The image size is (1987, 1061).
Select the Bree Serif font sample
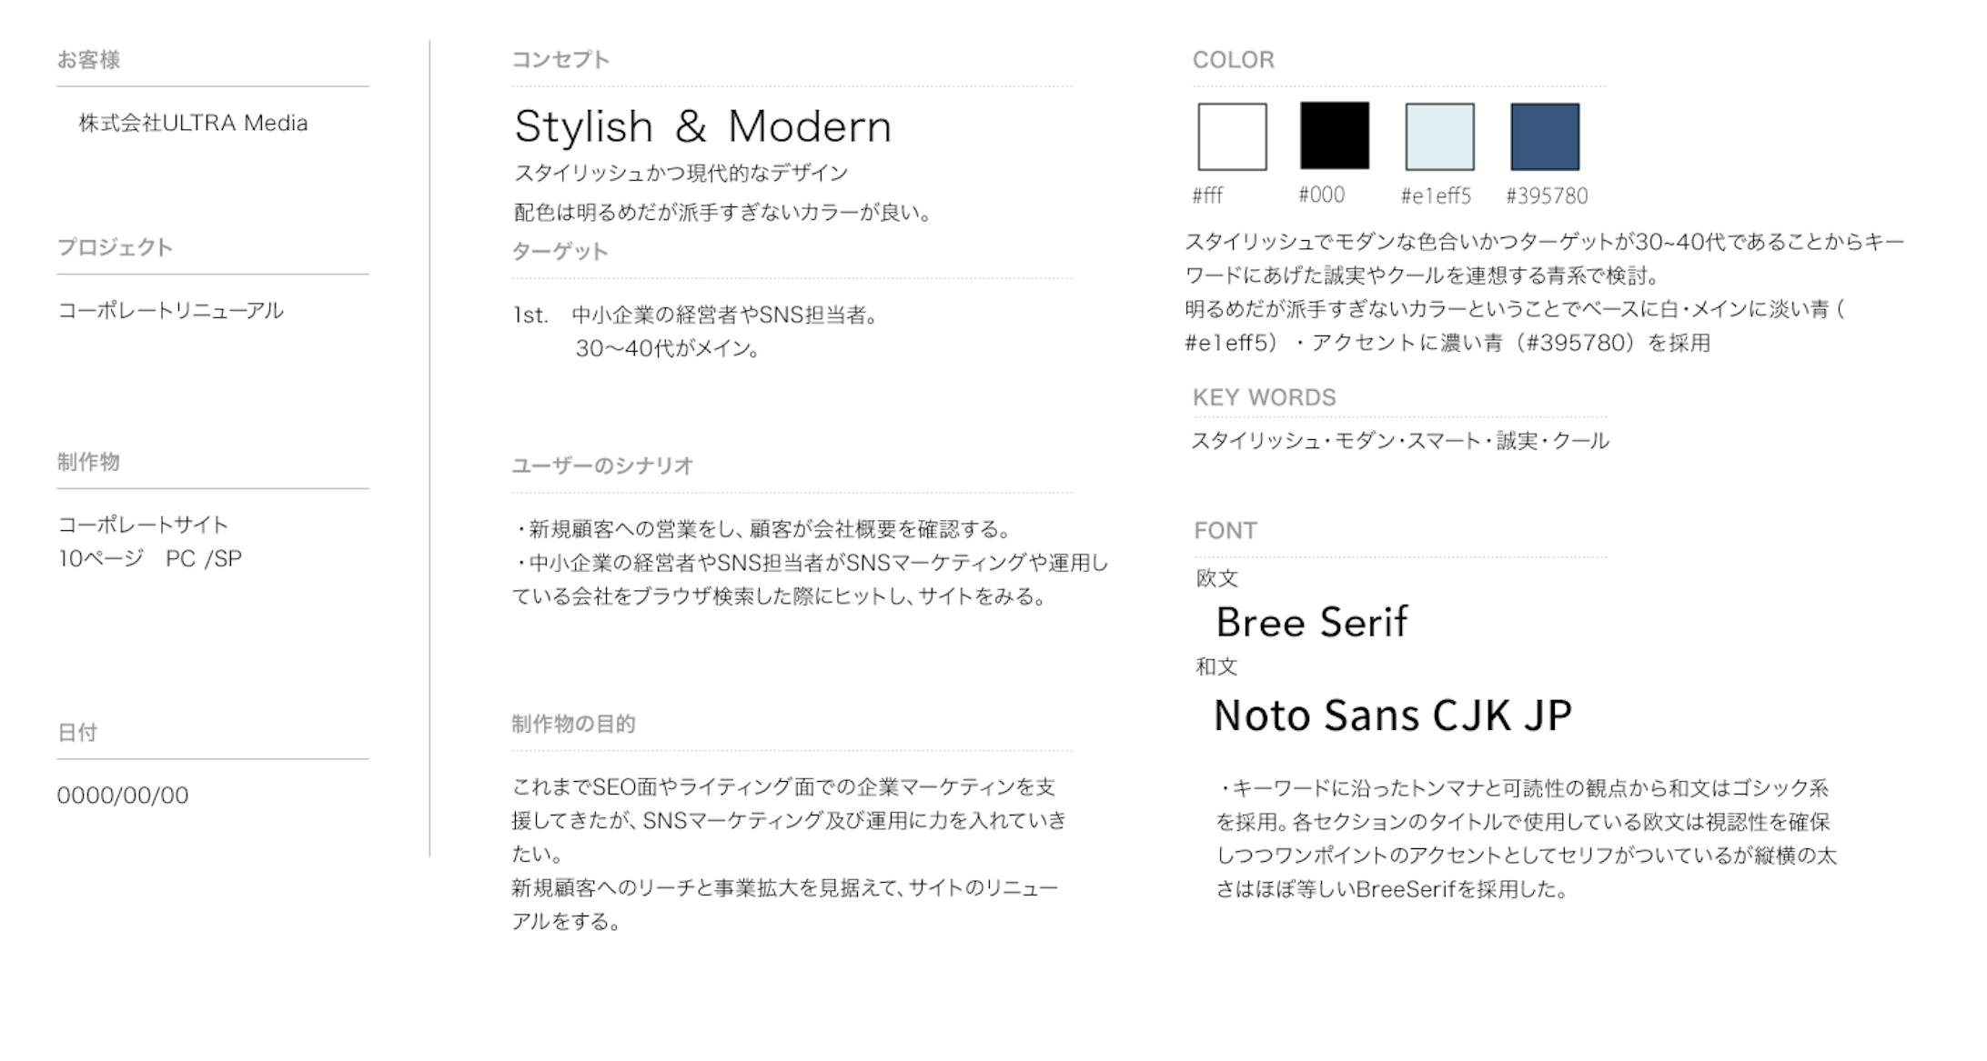1311,622
